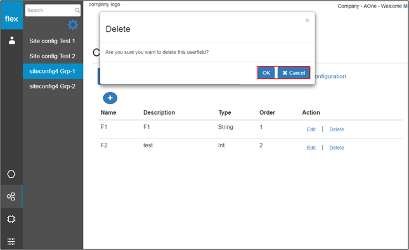The width and height of the screenshot is (409, 250).
Task: Select the connected circles groups icon
Action: coord(11,196)
